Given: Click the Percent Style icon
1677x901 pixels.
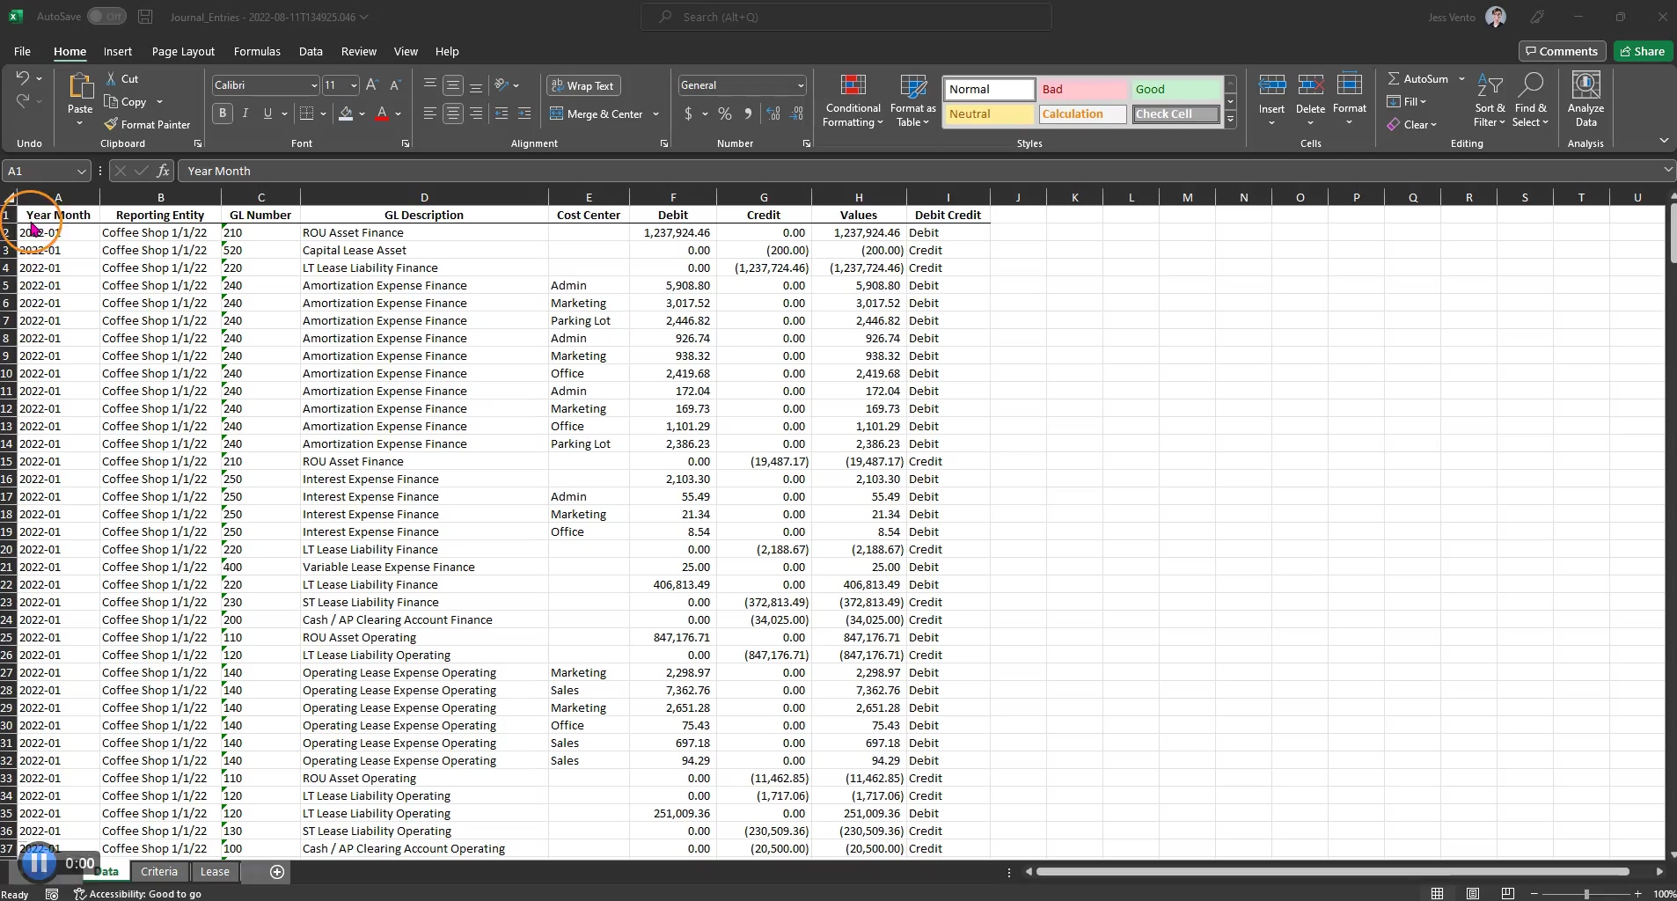Looking at the screenshot, I should pos(725,114).
